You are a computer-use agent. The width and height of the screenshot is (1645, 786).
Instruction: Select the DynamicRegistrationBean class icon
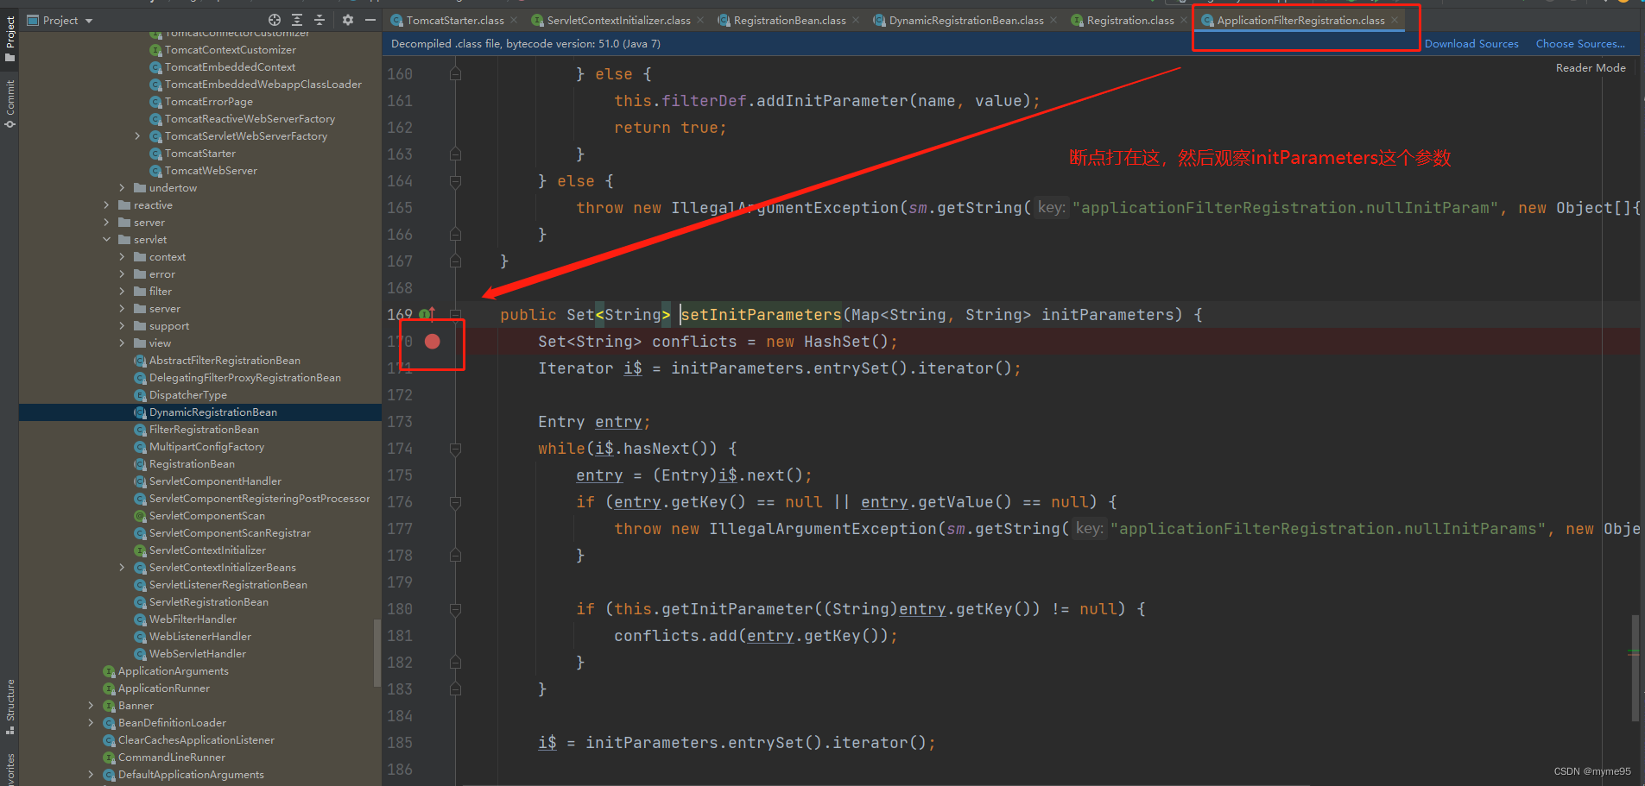point(140,412)
